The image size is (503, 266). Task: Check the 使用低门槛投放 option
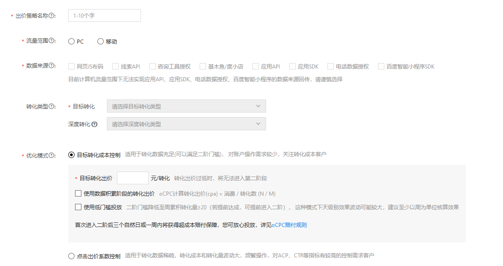pyautogui.click(x=78, y=207)
